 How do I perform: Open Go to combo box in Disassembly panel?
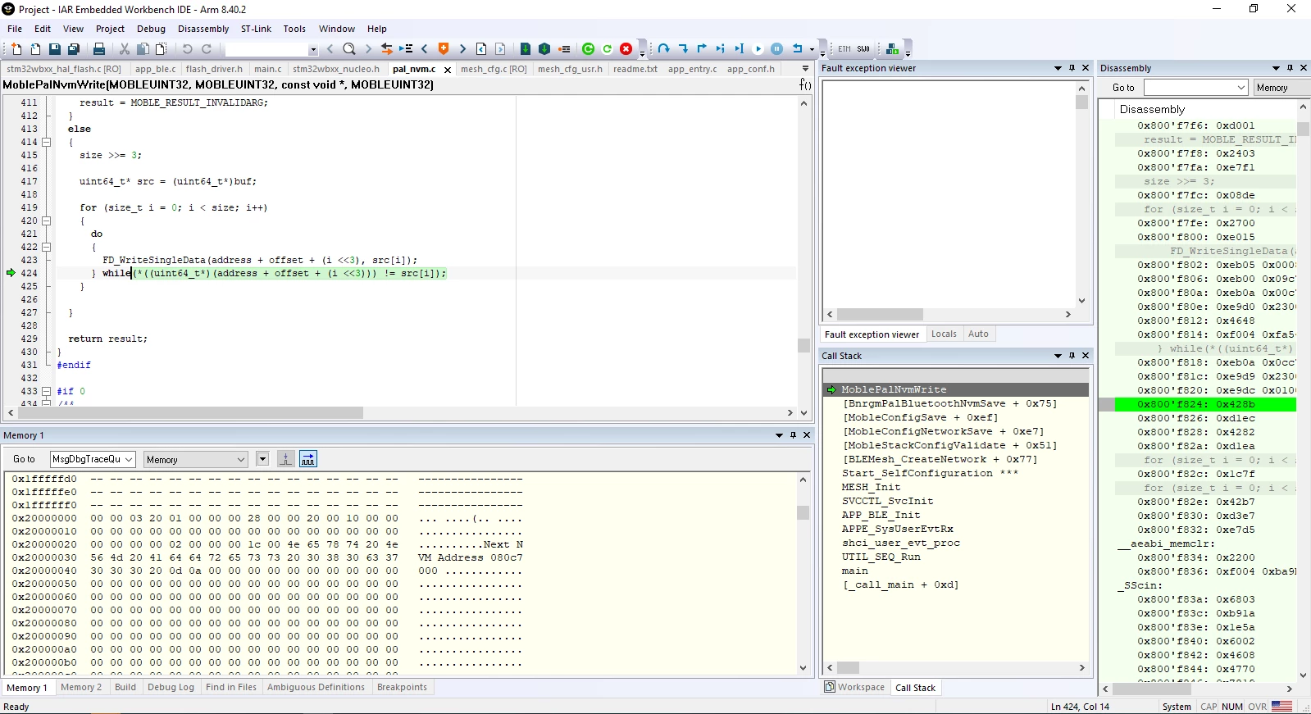point(1196,88)
